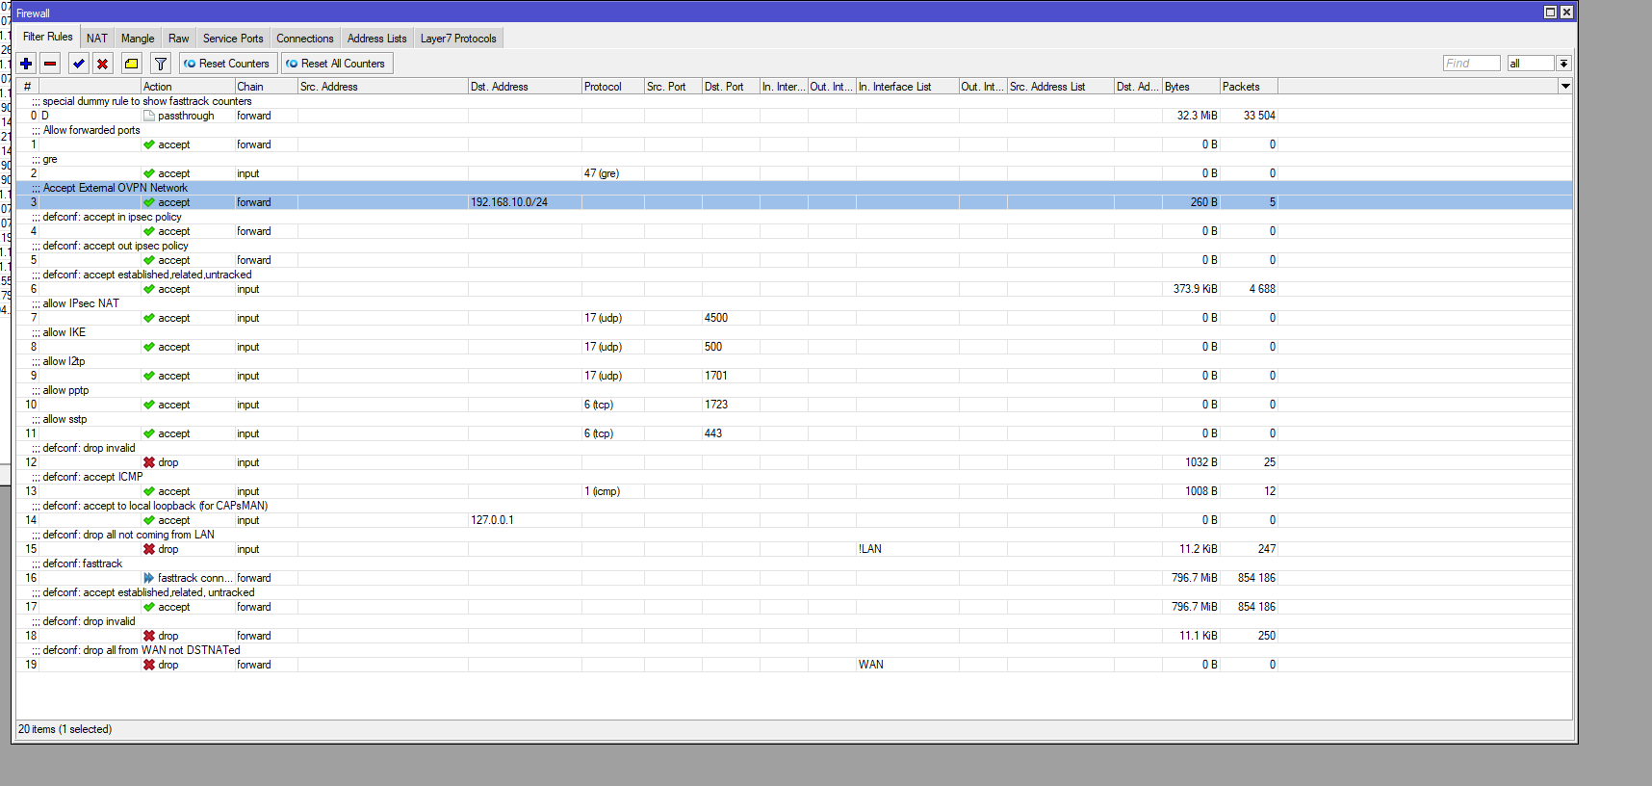Image resolution: width=1652 pixels, height=786 pixels.
Task: Click the red drop icon in rule 12
Action: coord(149,462)
